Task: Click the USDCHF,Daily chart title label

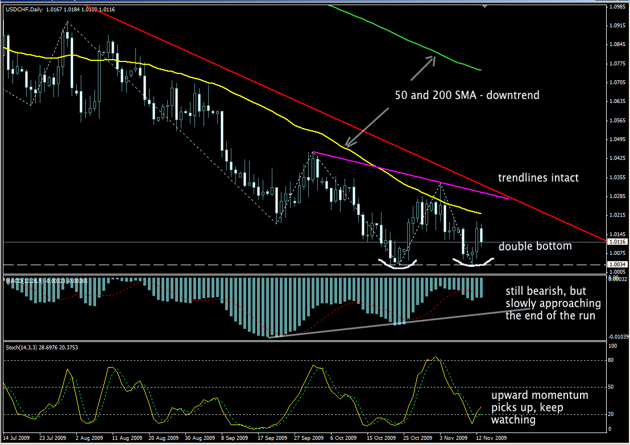Action: click(x=25, y=9)
